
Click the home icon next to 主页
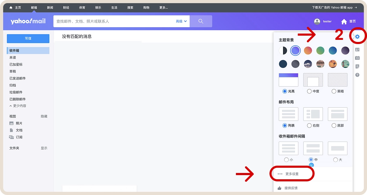coord(11,7)
